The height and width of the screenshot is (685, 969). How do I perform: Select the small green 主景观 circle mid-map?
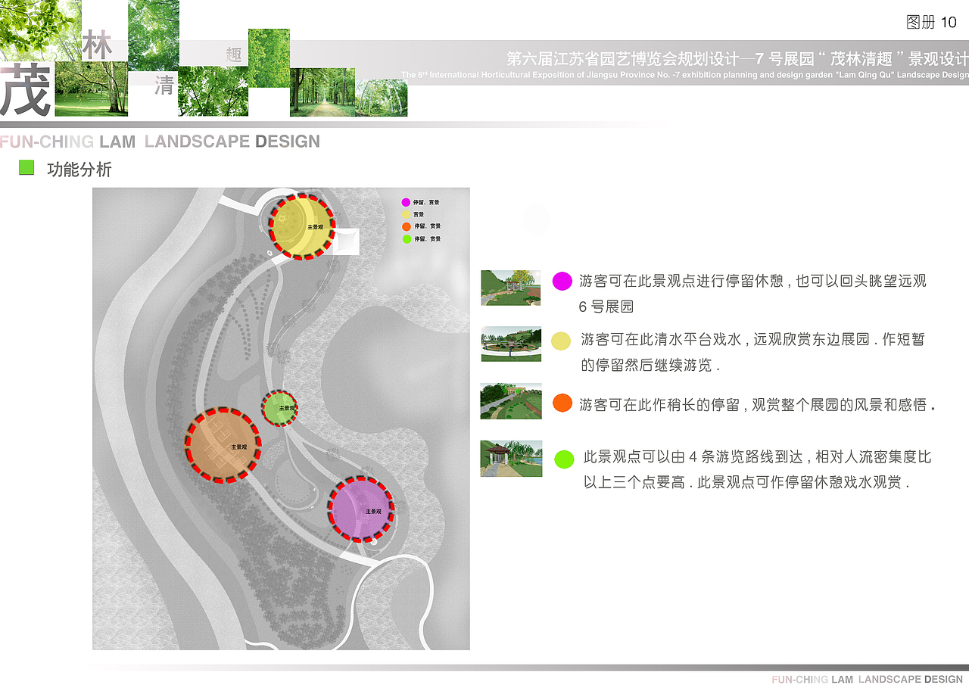(279, 408)
